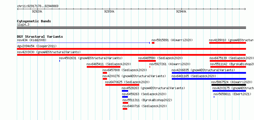This screenshot has height=120, width=254.
Task: Click the tiny red marker of nsv5927261
Action: coord(150,67)
